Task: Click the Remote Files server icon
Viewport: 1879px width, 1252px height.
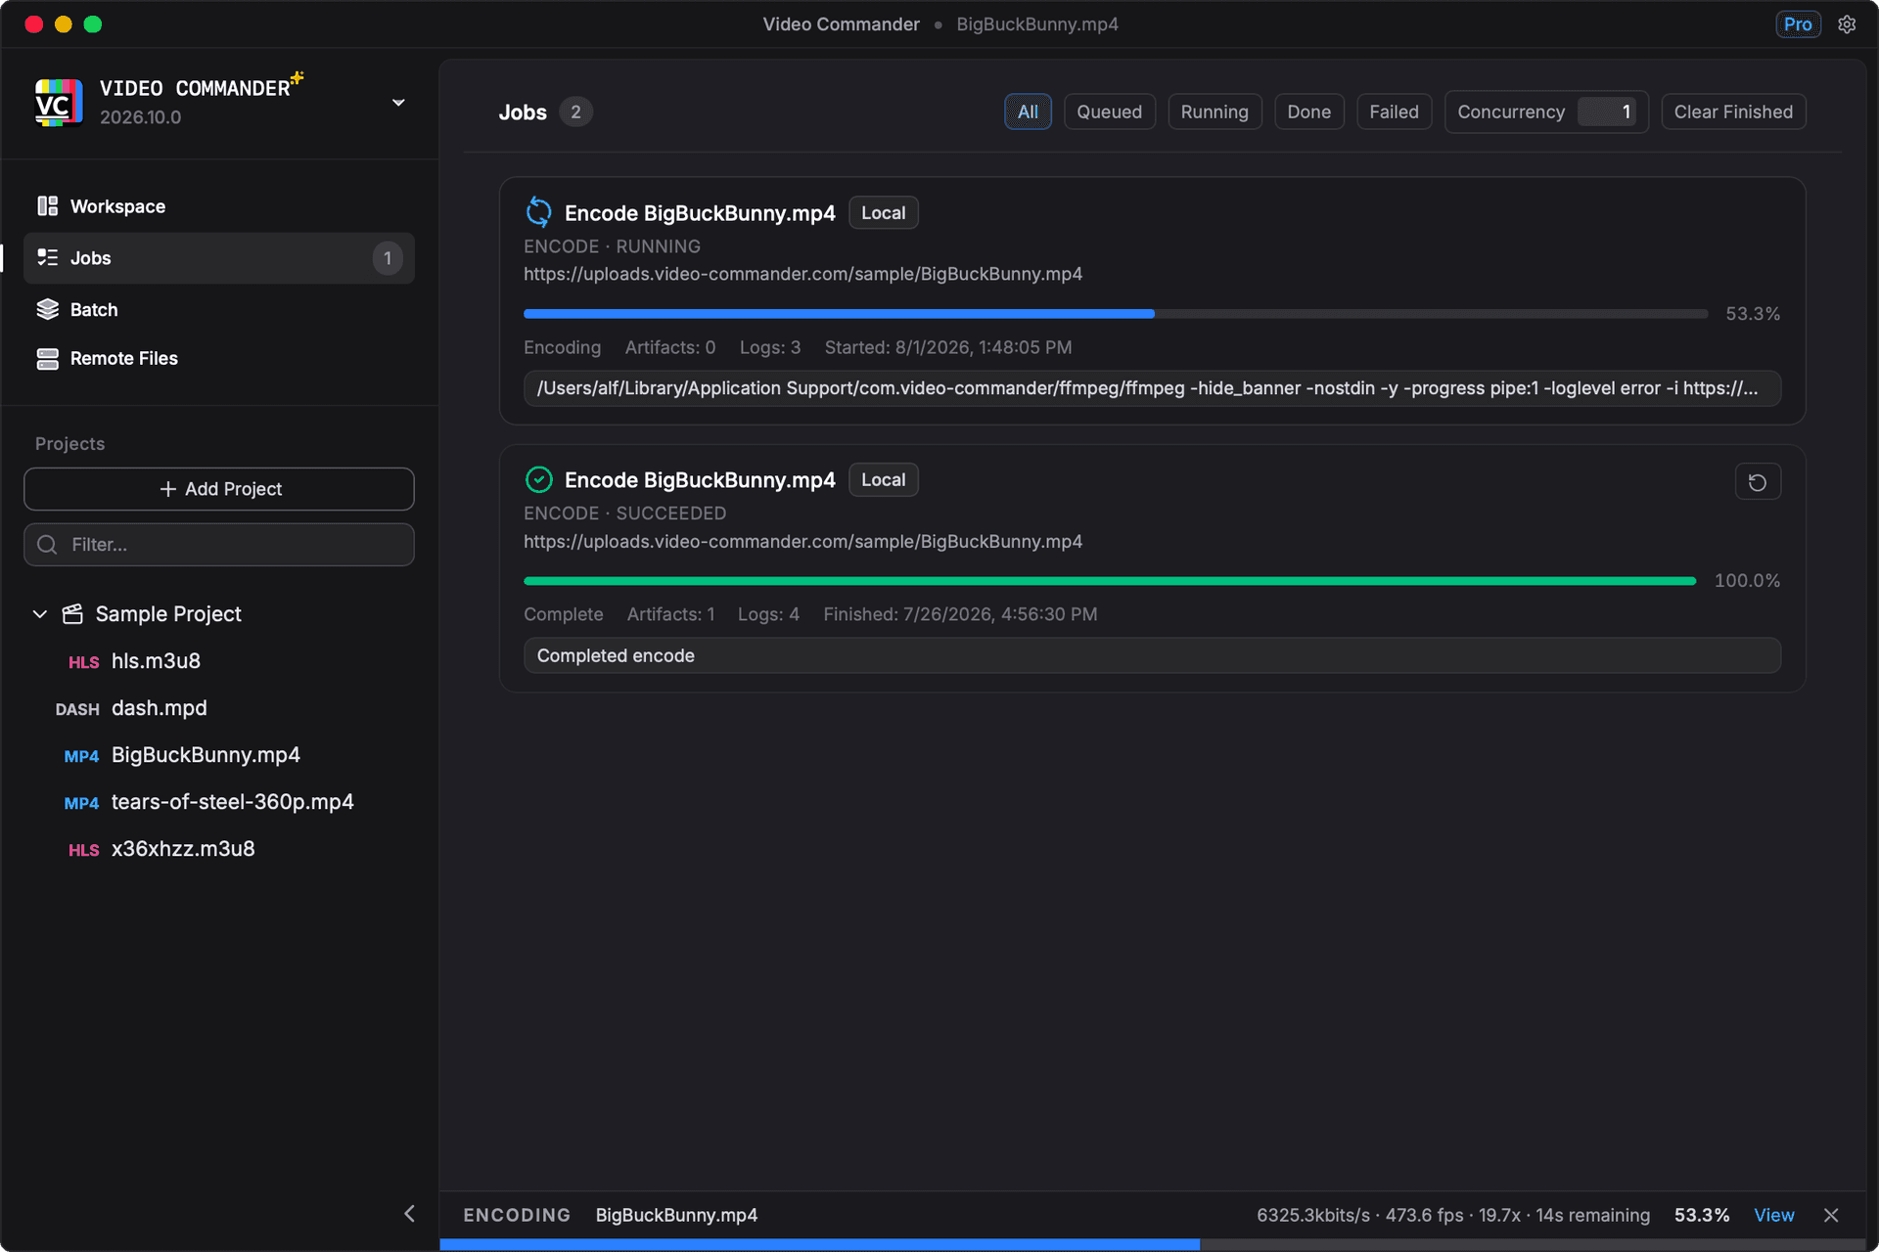Action: point(47,359)
